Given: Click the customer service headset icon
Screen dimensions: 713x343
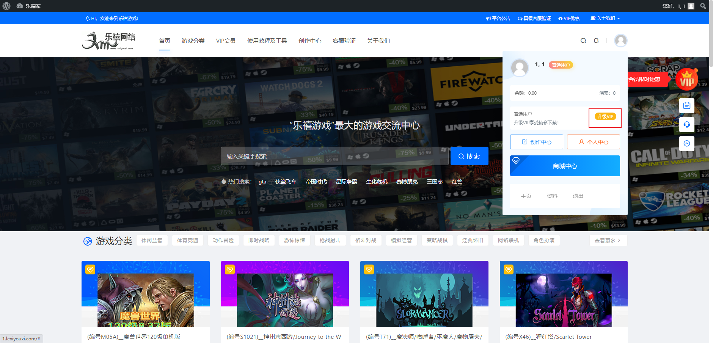Looking at the screenshot, I should click(687, 125).
